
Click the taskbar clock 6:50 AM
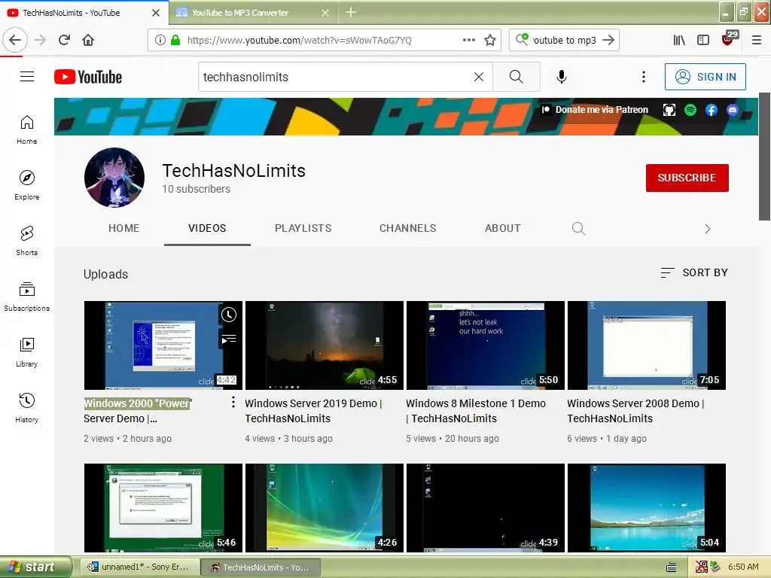[743, 567]
